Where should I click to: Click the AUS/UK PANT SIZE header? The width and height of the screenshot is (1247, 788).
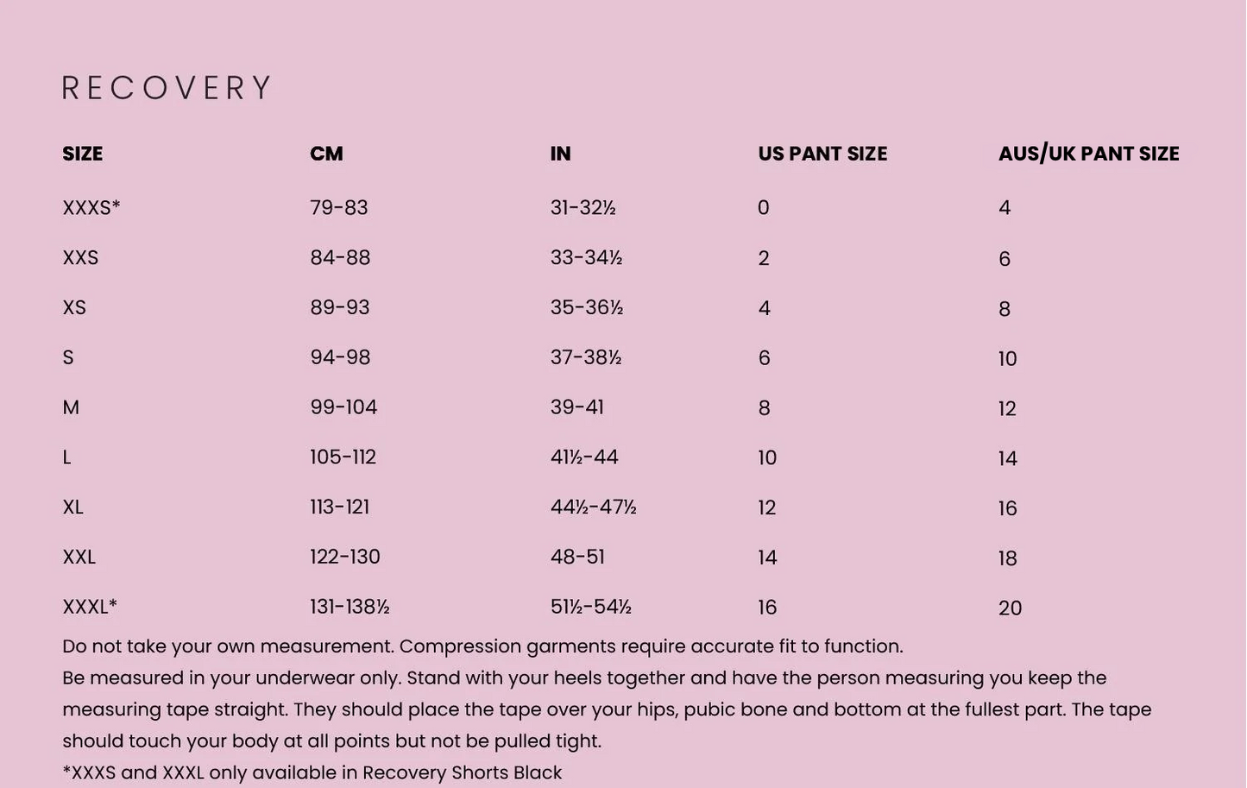[1087, 154]
